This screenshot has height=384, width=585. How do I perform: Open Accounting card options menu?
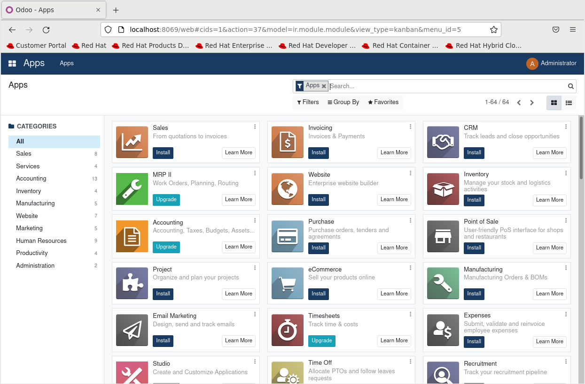(x=255, y=220)
